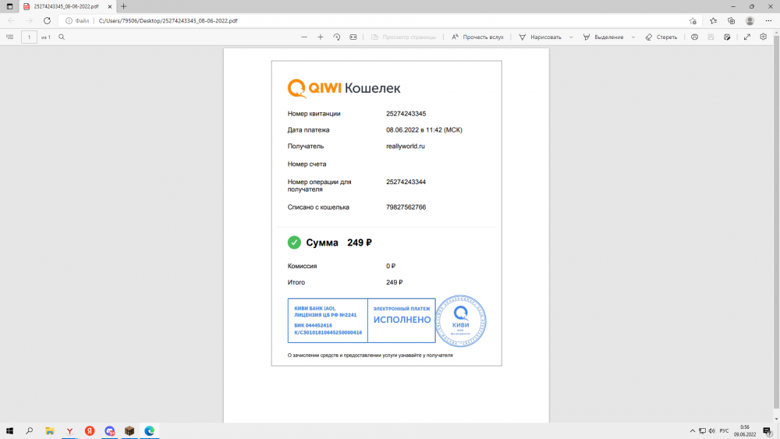Image resolution: width=780 pixels, height=439 pixels.
Task: Open Yandex Browser from the taskbar
Action: [x=69, y=431]
